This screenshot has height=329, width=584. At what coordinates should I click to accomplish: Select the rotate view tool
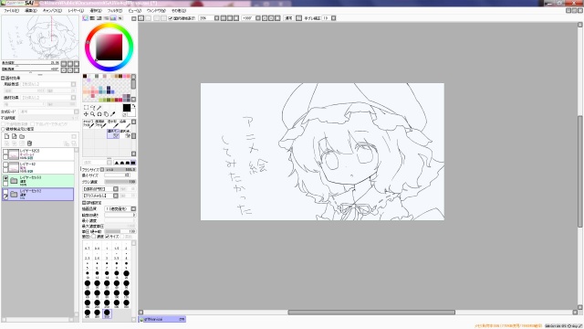[x=99, y=114]
